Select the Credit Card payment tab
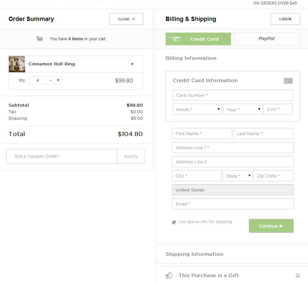Image resolution: width=308 pixels, height=283 pixels. click(x=198, y=39)
